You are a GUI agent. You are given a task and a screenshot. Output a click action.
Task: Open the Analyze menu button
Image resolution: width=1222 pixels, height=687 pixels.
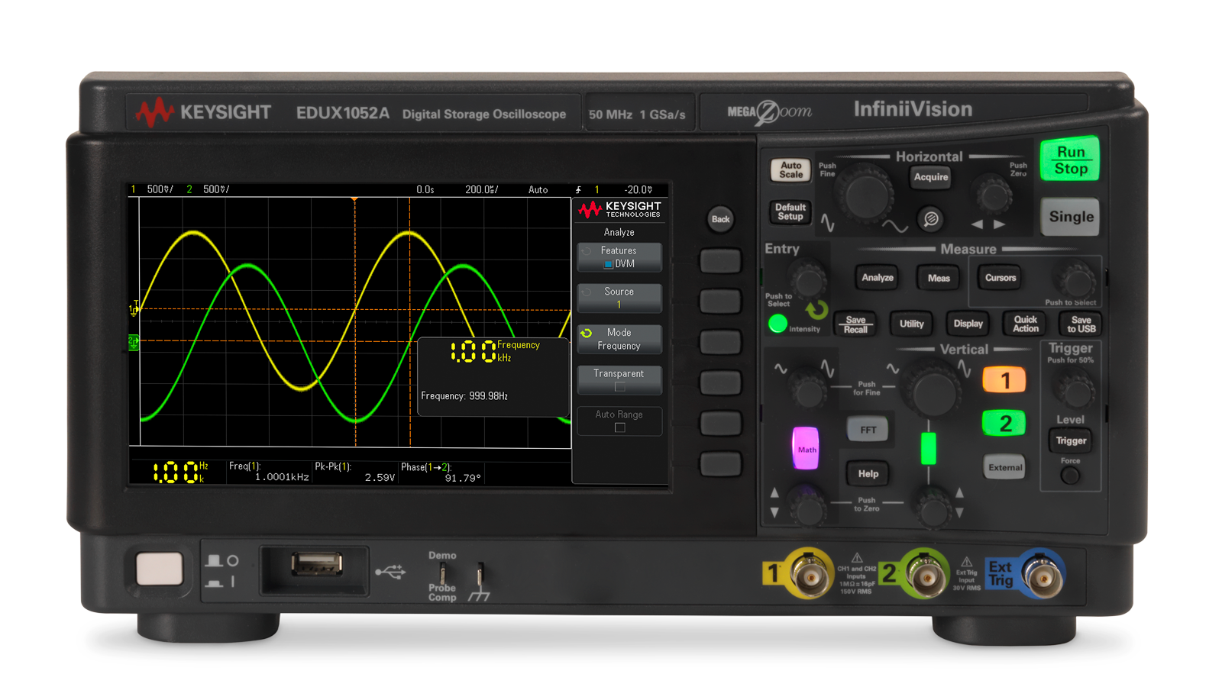pos(877,278)
